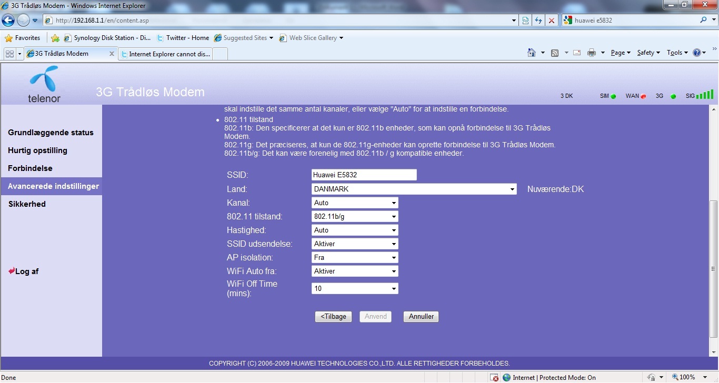Open the "AP isolation" dropdown

(355, 257)
